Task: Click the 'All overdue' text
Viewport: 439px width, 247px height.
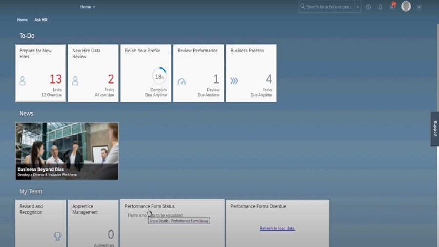Action: pos(104,95)
